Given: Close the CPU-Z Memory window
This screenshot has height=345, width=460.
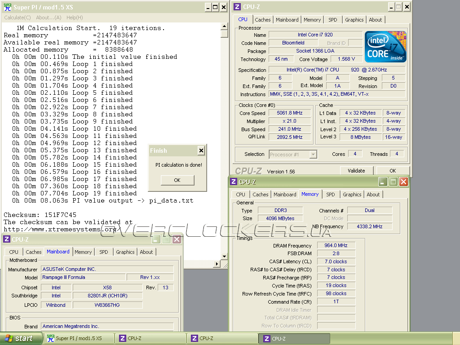Looking at the screenshot, I should pyautogui.click(x=403, y=182).
